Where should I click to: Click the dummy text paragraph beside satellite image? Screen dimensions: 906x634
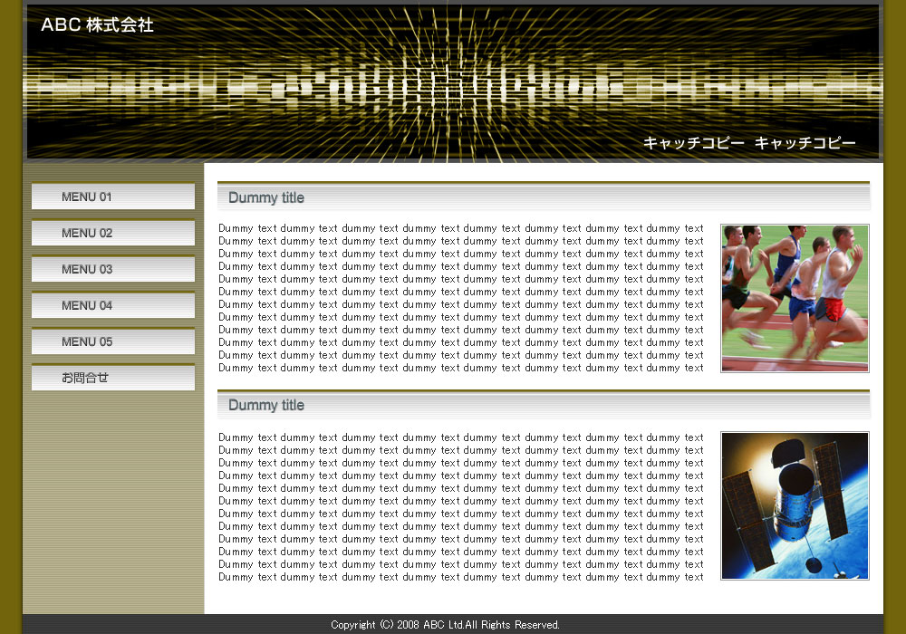click(461, 507)
